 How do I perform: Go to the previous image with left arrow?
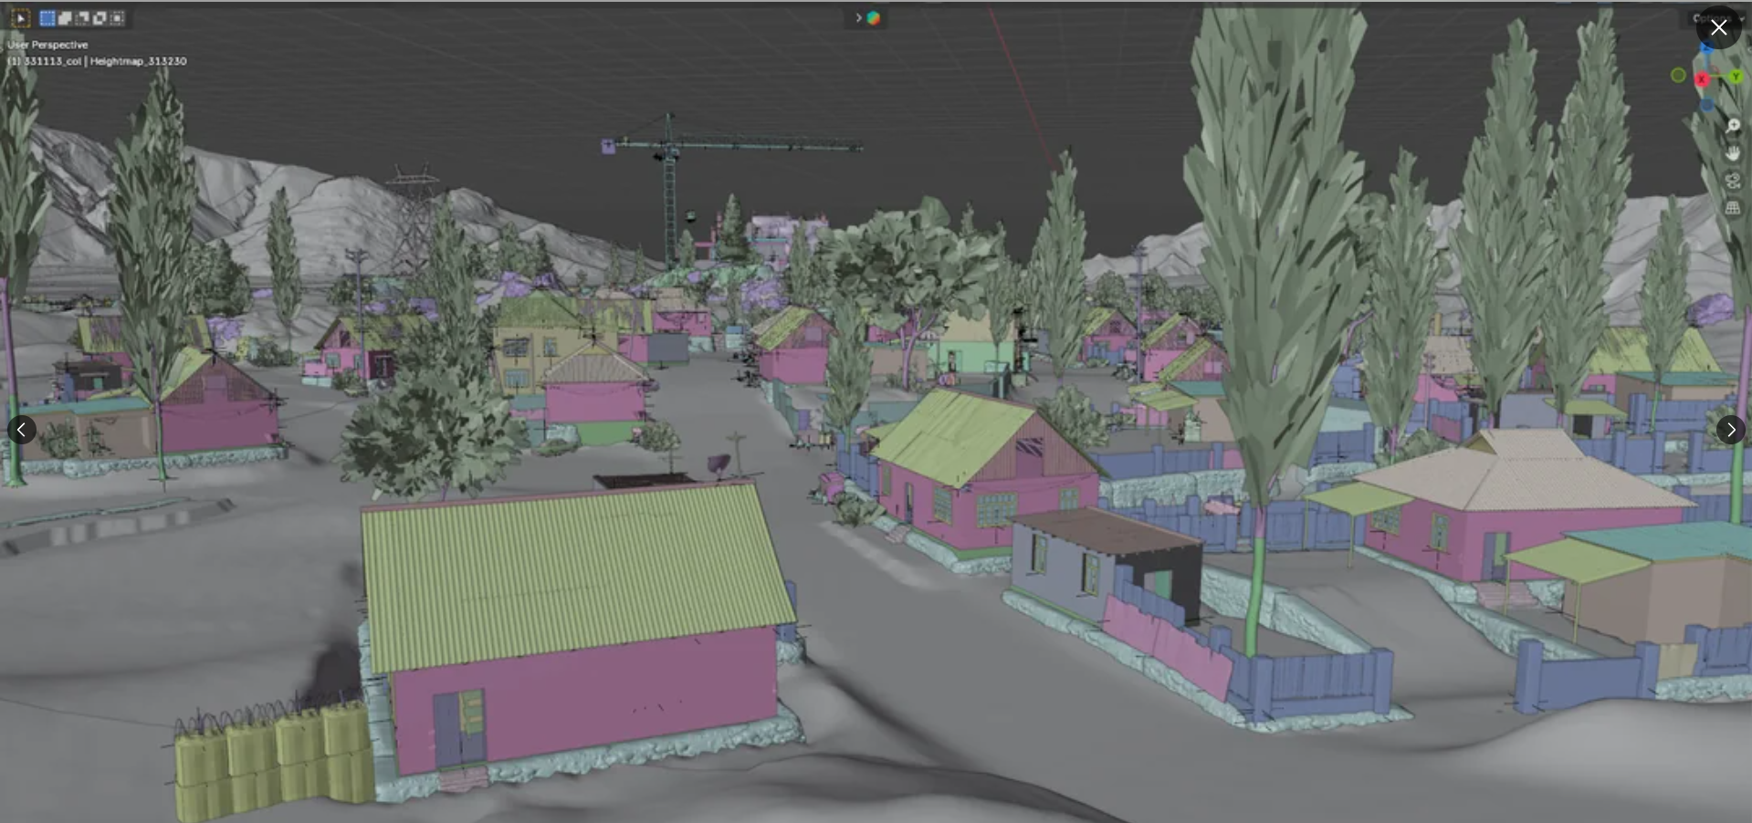pyautogui.click(x=21, y=430)
